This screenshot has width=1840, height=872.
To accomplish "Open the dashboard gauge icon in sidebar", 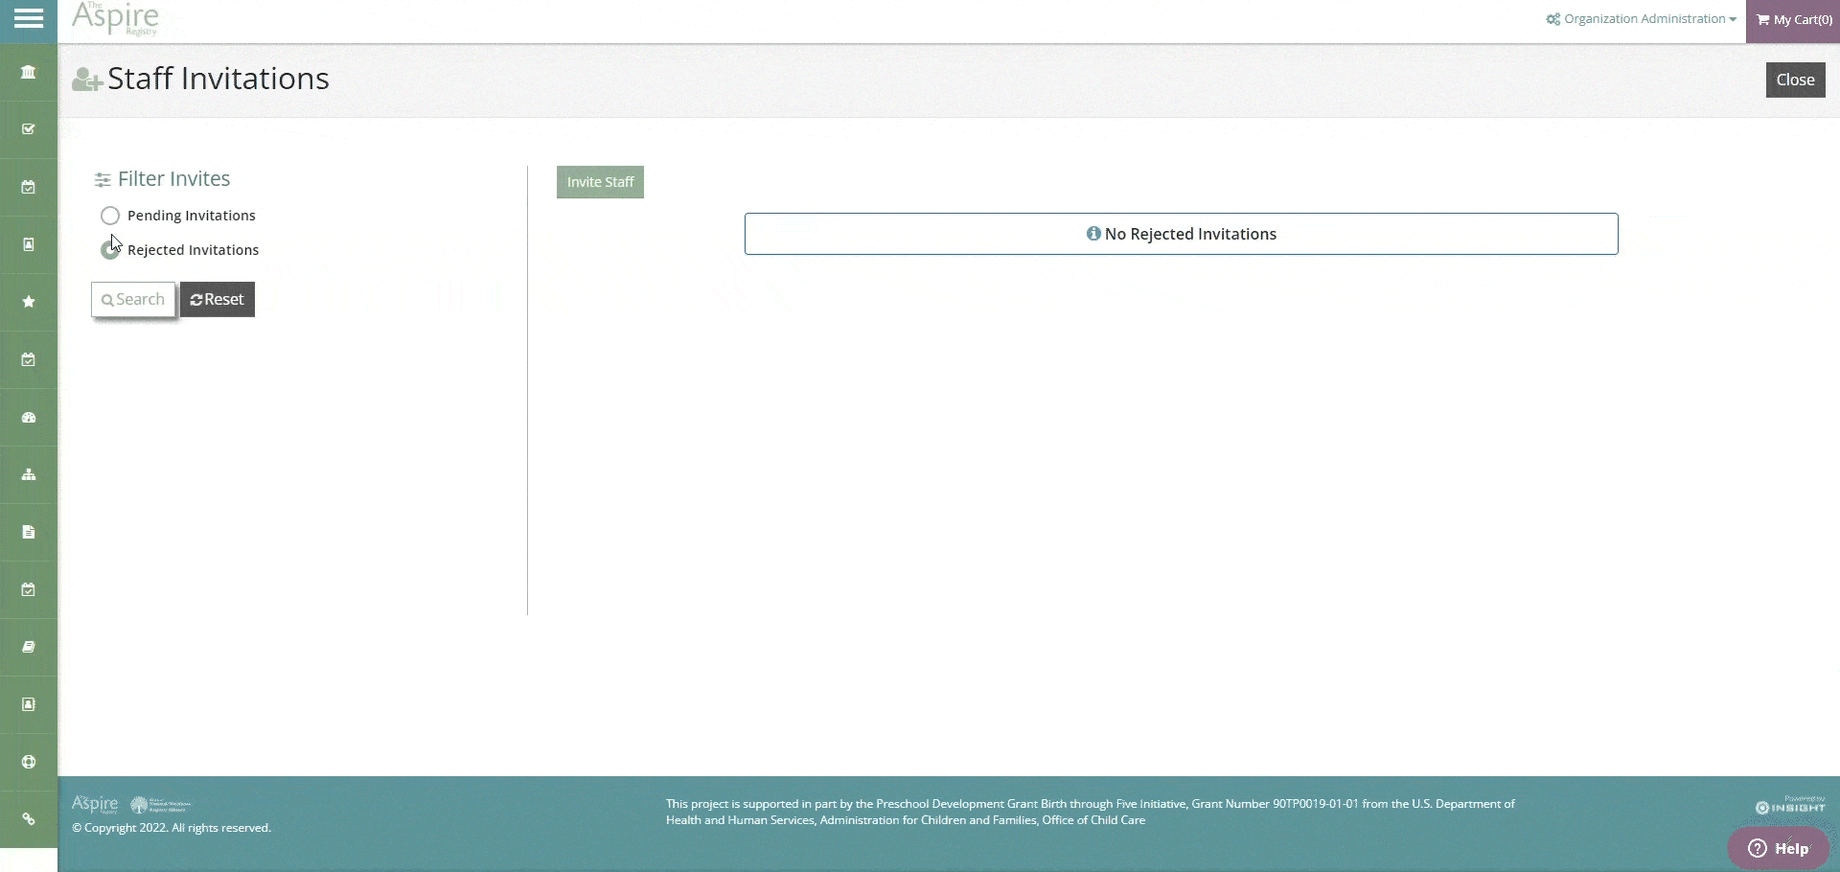I will 29,417.
